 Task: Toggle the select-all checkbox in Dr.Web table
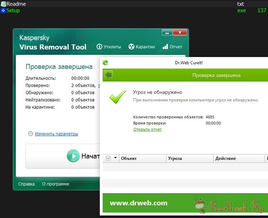click(108, 158)
